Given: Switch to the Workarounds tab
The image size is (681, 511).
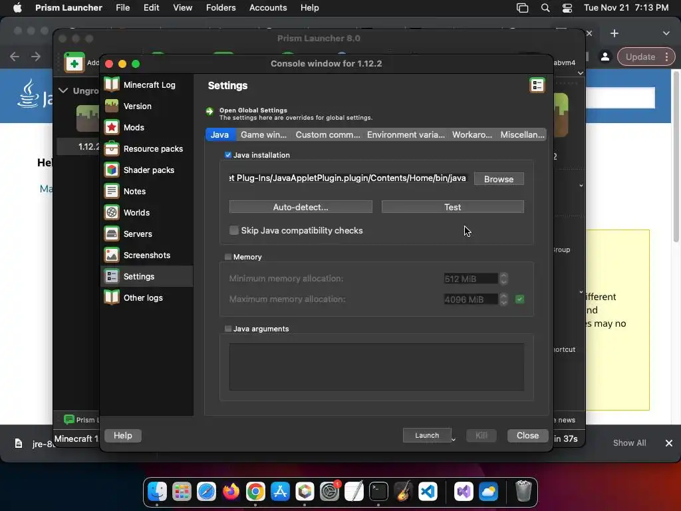Looking at the screenshot, I should [x=472, y=134].
